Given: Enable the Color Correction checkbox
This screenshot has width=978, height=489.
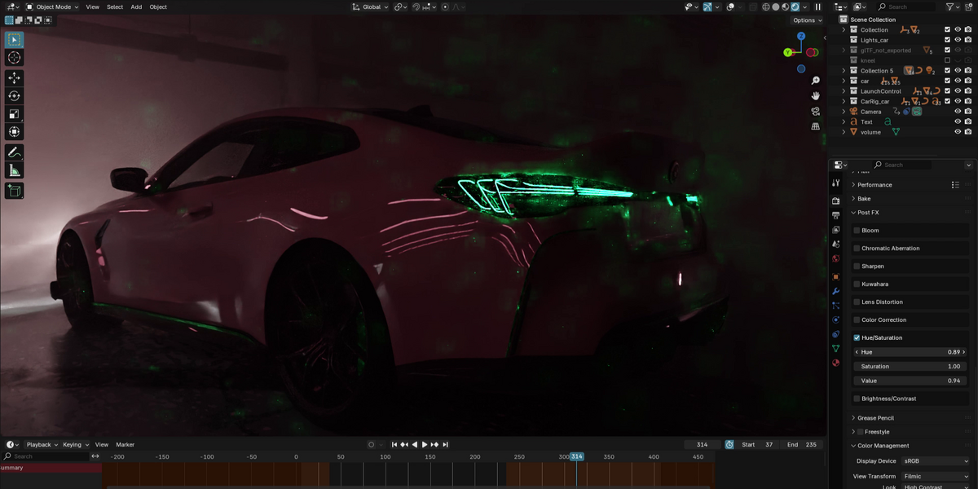Looking at the screenshot, I should coord(857,320).
